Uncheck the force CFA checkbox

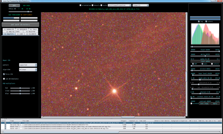[x=4, y=74]
